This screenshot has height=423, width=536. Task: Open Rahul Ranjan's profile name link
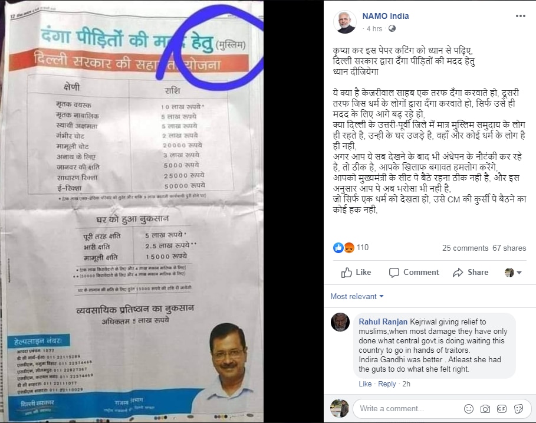tap(383, 322)
